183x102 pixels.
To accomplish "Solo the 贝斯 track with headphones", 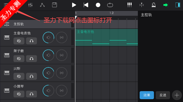I will (31, 76).
